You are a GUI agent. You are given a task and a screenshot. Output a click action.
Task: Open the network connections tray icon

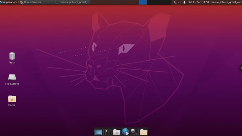tap(175, 2)
